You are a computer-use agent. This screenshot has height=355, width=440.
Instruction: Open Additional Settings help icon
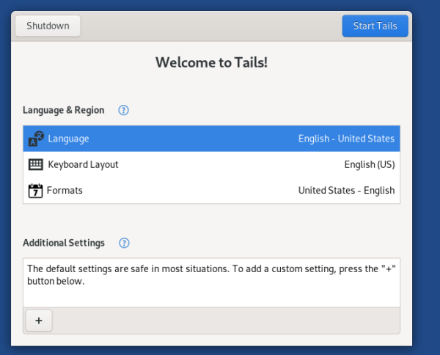point(124,243)
